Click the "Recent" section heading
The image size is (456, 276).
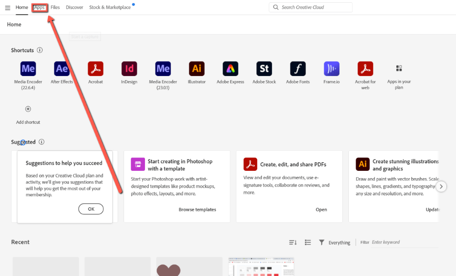click(21, 242)
